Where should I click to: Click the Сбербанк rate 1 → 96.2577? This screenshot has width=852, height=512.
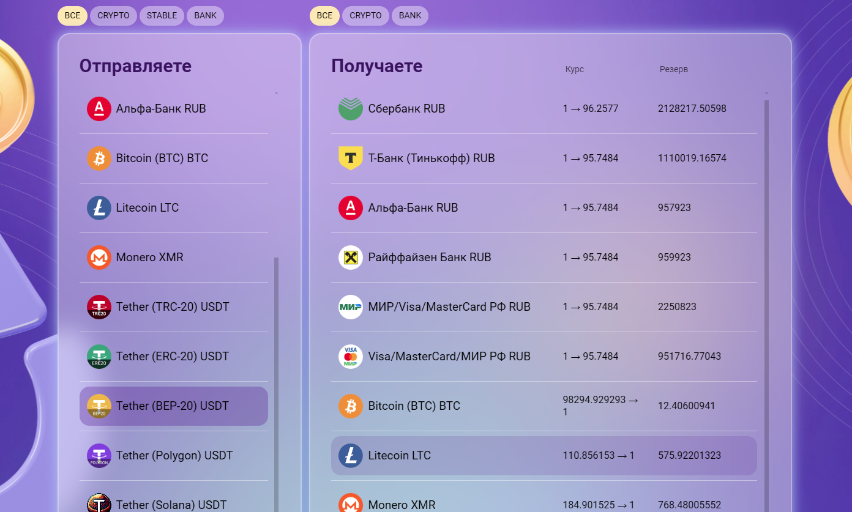point(591,109)
